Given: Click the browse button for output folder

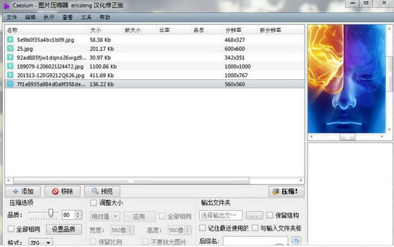Looking at the screenshot, I should [254, 215].
